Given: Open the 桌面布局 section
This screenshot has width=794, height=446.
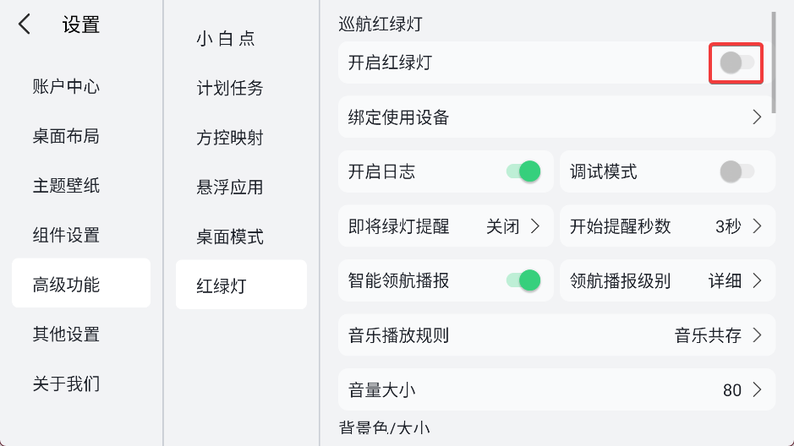Looking at the screenshot, I should 67,136.
